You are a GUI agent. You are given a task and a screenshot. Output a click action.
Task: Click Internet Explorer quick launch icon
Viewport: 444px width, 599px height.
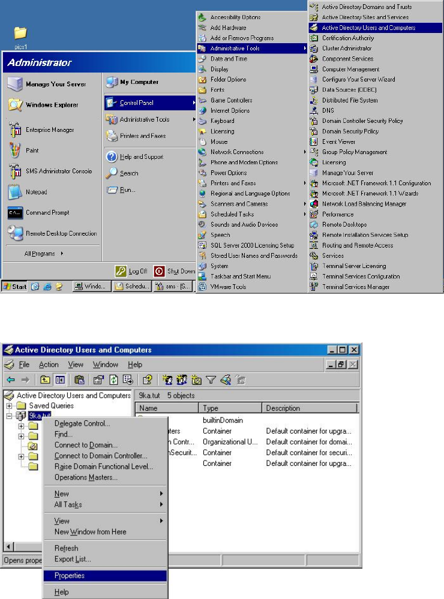pos(47,286)
